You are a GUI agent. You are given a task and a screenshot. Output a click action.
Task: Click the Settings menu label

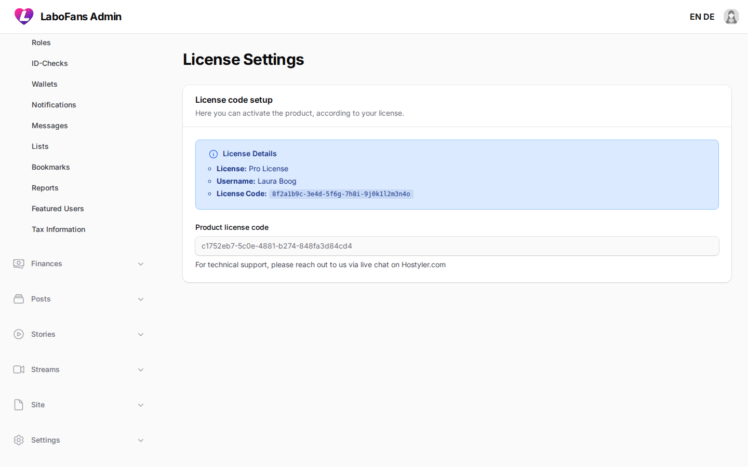46,440
